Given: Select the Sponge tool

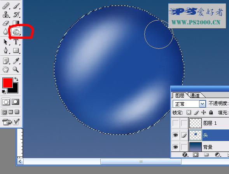Looking at the screenshot, I should [16, 31].
